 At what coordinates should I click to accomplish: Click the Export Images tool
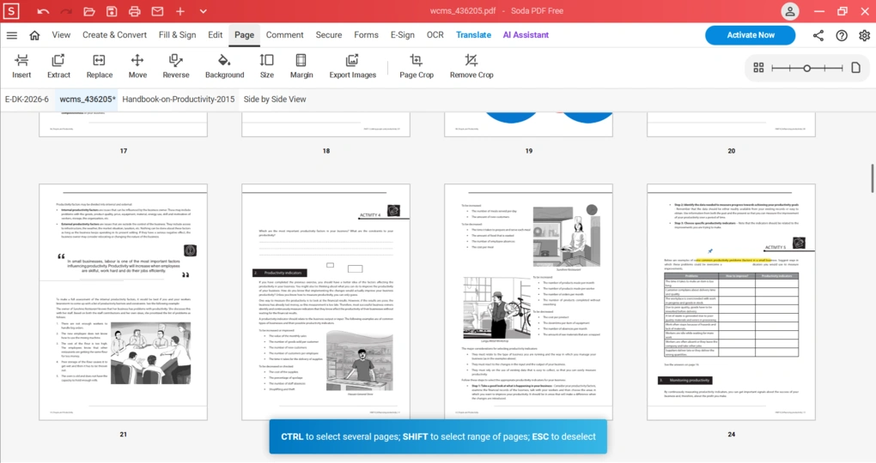[352, 66]
